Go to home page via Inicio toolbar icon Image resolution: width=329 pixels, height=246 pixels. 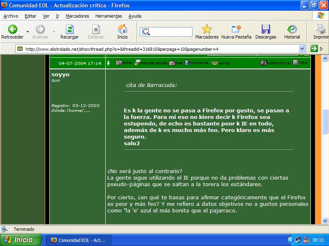point(122,32)
